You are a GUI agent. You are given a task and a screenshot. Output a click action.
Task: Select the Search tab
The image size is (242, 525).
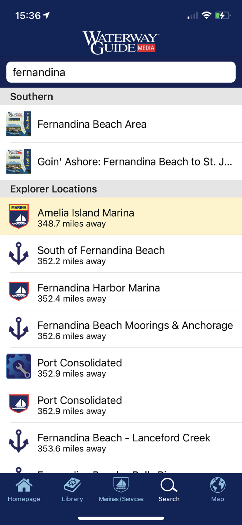[x=169, y=490]
